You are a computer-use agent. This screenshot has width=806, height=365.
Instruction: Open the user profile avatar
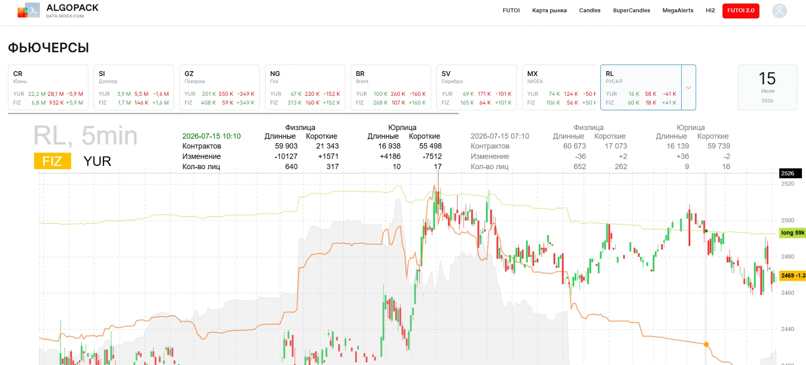coord(779,11)
